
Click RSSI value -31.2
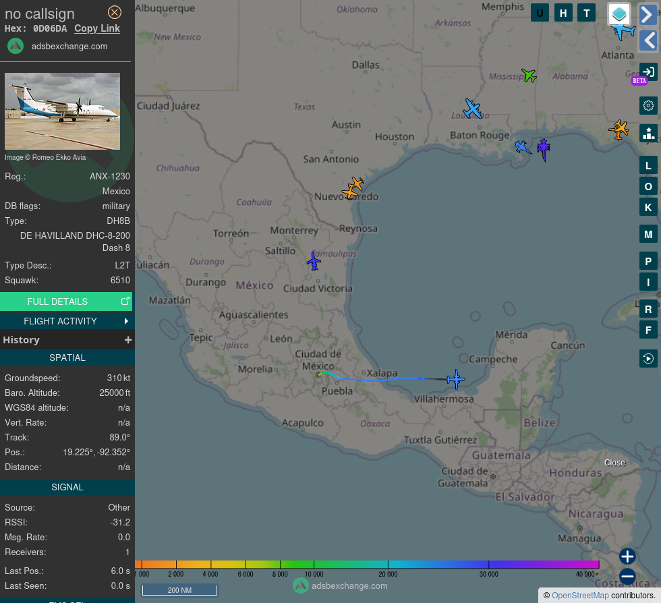120,522
